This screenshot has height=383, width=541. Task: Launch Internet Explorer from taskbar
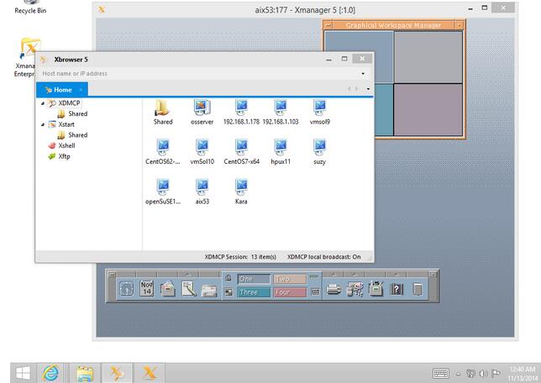50,373
